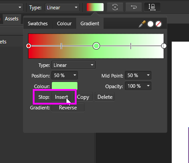The image size is (189, 163).
Task: Open the Opacity 100 % dropdown
Action: (x=138, y=86)
